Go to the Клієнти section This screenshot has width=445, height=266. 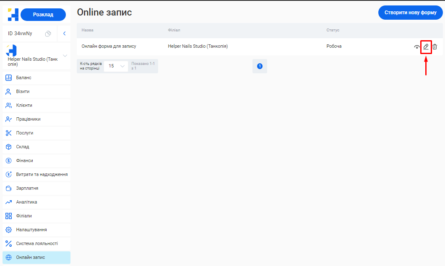[x=24, y=105]
